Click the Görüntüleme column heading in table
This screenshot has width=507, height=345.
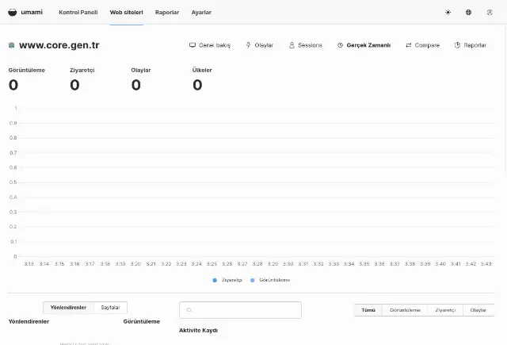click(x=142, y=322)
